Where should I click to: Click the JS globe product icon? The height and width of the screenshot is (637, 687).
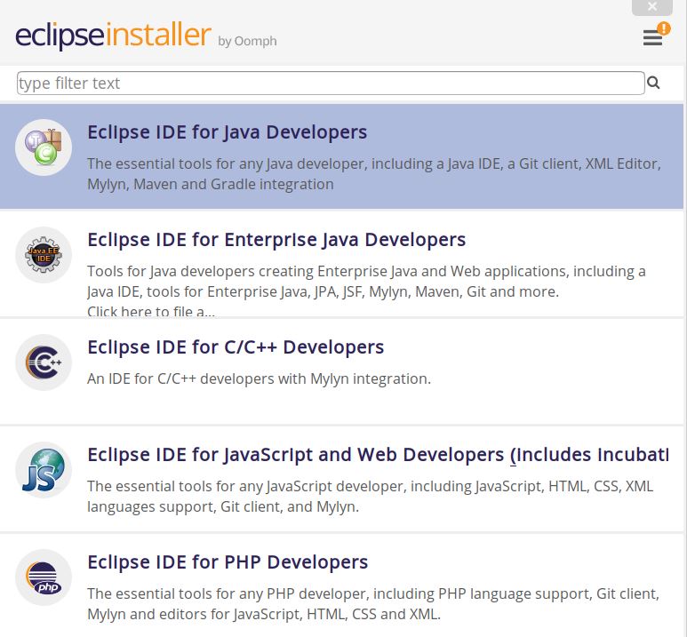[44, 470]
